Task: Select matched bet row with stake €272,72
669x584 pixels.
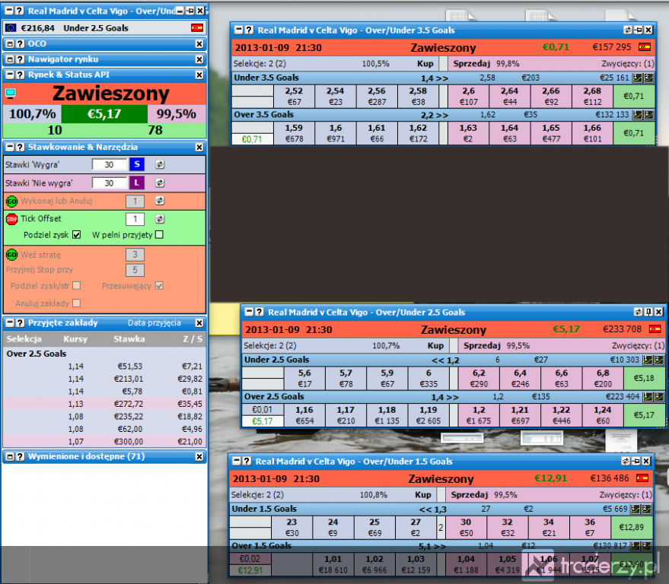Action: coord(104,404)
